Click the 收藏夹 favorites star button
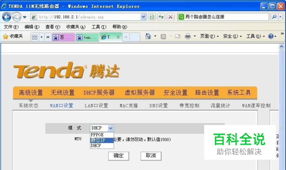The width and height of the screenshot is (286, 170). click(13, 36)
